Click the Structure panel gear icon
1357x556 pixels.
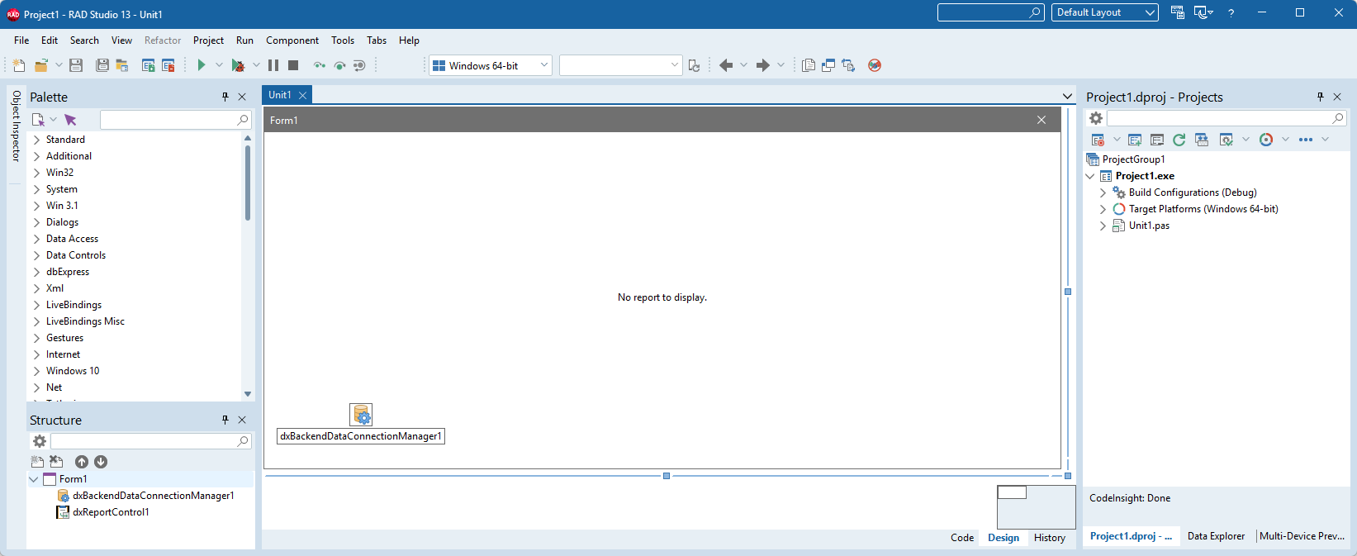[x=39, y=441]
